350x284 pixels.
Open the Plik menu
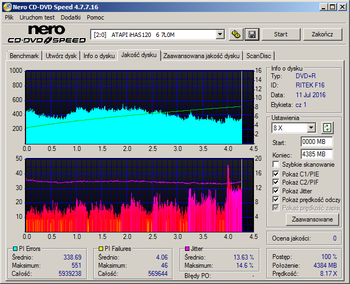pos(9,17)
